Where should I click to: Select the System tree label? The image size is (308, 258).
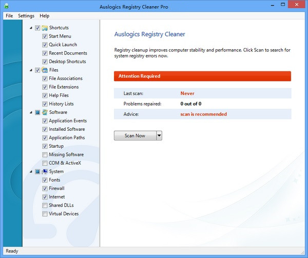[56, 171]
